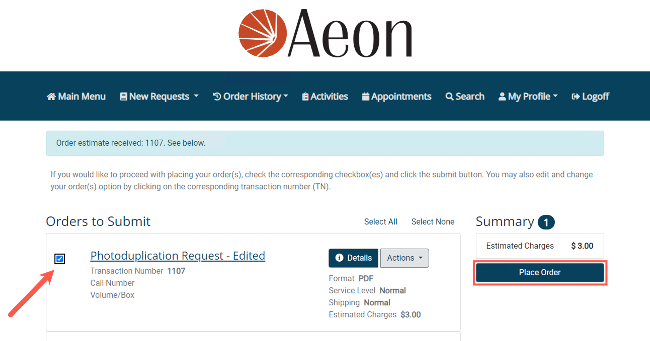Click Select None to deselect orders
The height and width of the screenshot is (341, 650).
pyautogui.click(x=433, y=222)
